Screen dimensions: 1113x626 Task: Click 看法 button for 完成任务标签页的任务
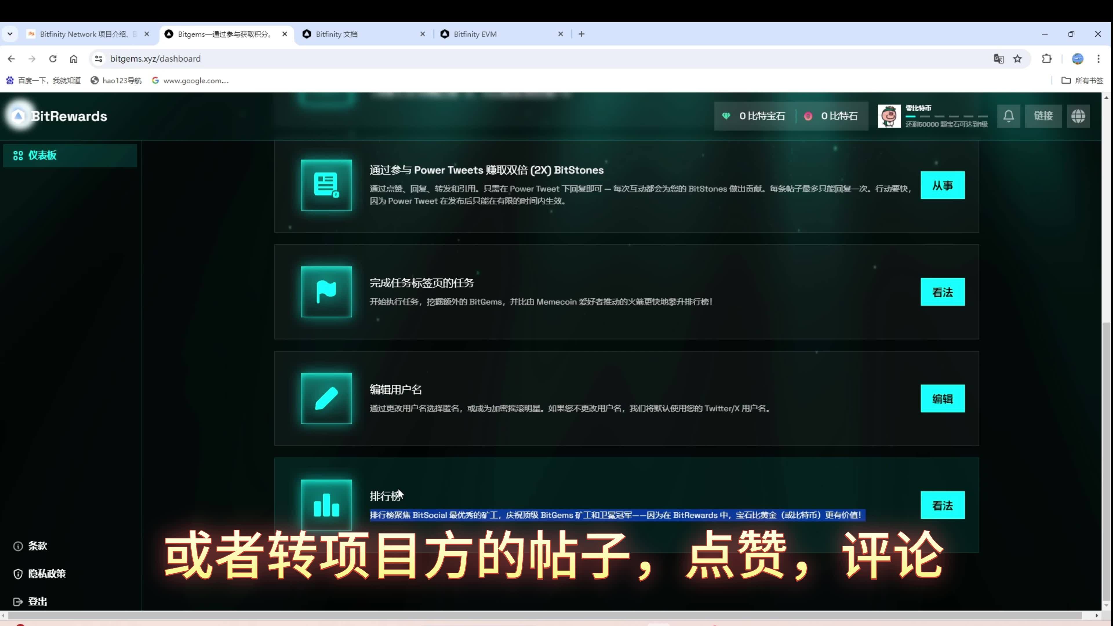942,292
